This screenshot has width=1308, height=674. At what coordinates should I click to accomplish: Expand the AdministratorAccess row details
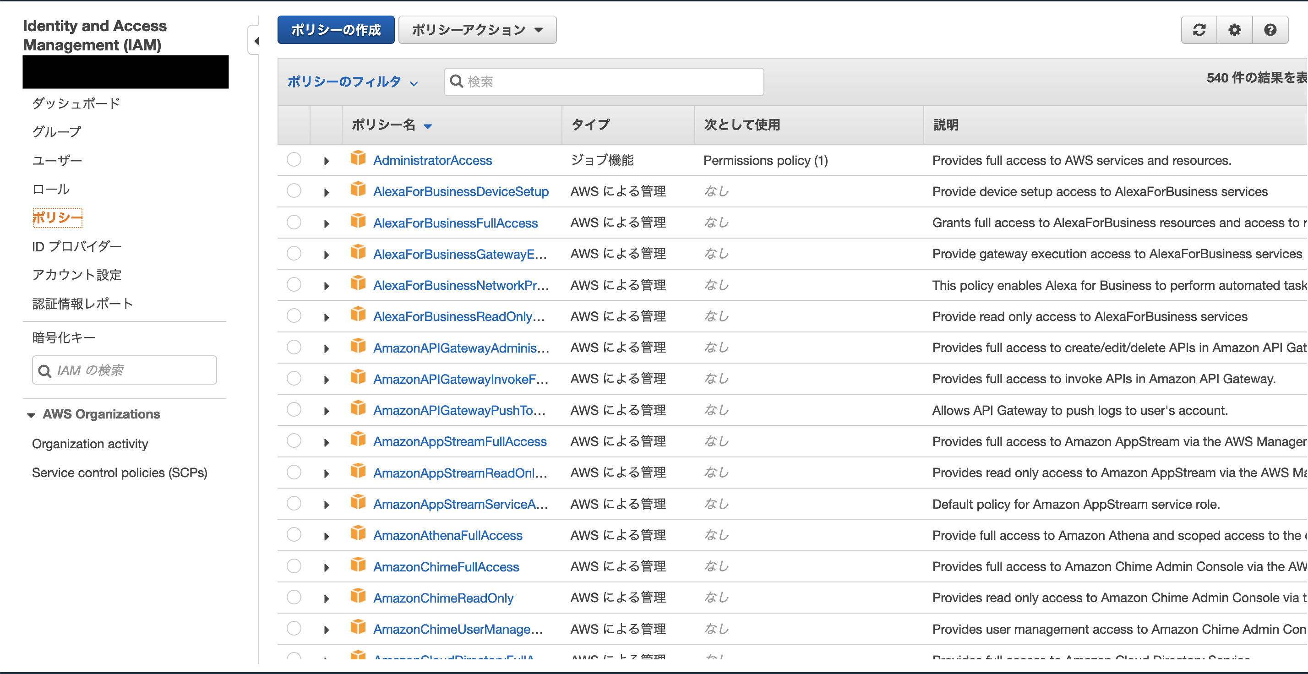tap(327, 161)
